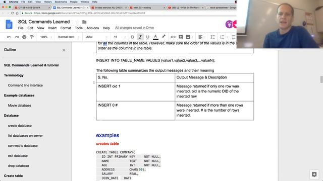Insert a link using chain icon
This screenshot has height=181, width=323.
coord(173,37)
